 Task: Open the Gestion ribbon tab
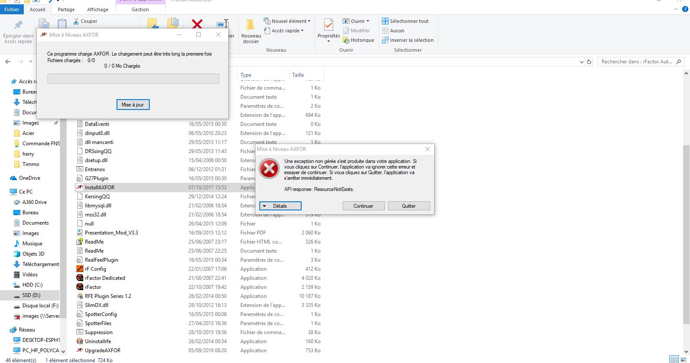pyautogui.click(x=140, y=9)
